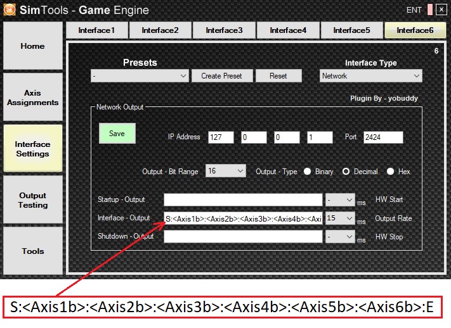Click the Startup - Output text field
The image size is (451, 328).
point(243,199)
